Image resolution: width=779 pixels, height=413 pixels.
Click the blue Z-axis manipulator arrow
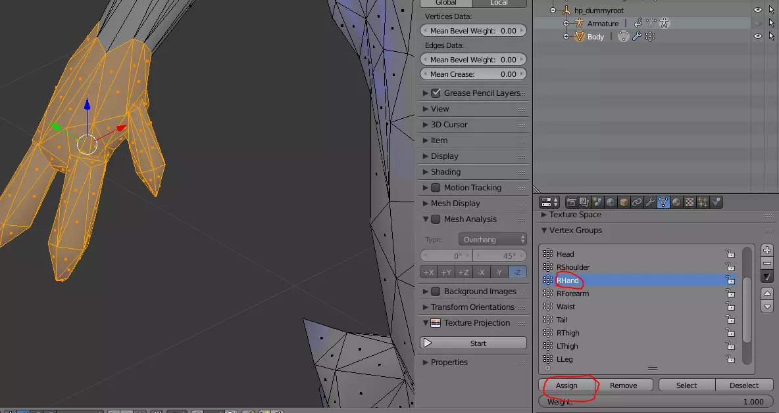pyautogui.click(x=87, y=104)
